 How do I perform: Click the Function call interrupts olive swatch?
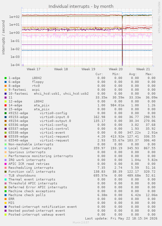[x=6, y=172]
